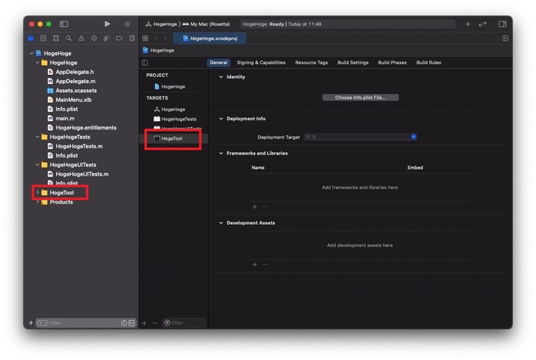Viewport: 536px width, 360px height.
Task: Open the Debug navigator
Action: [x=107, y=38]
